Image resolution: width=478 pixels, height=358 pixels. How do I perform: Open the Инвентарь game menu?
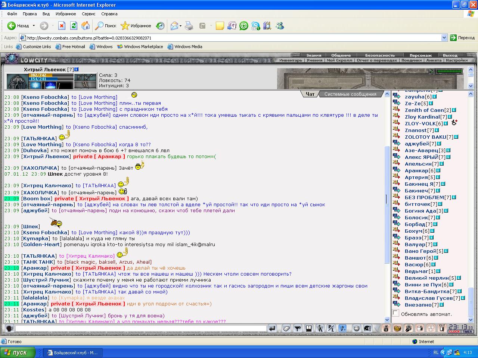pos(291,60)
